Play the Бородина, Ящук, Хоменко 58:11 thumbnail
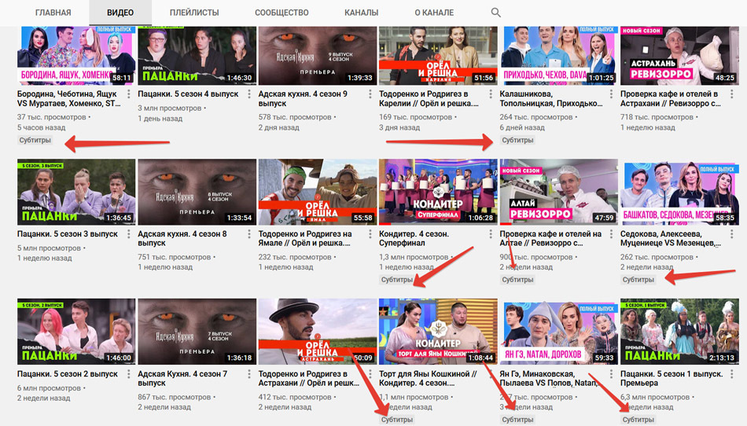 coord(76,55)
